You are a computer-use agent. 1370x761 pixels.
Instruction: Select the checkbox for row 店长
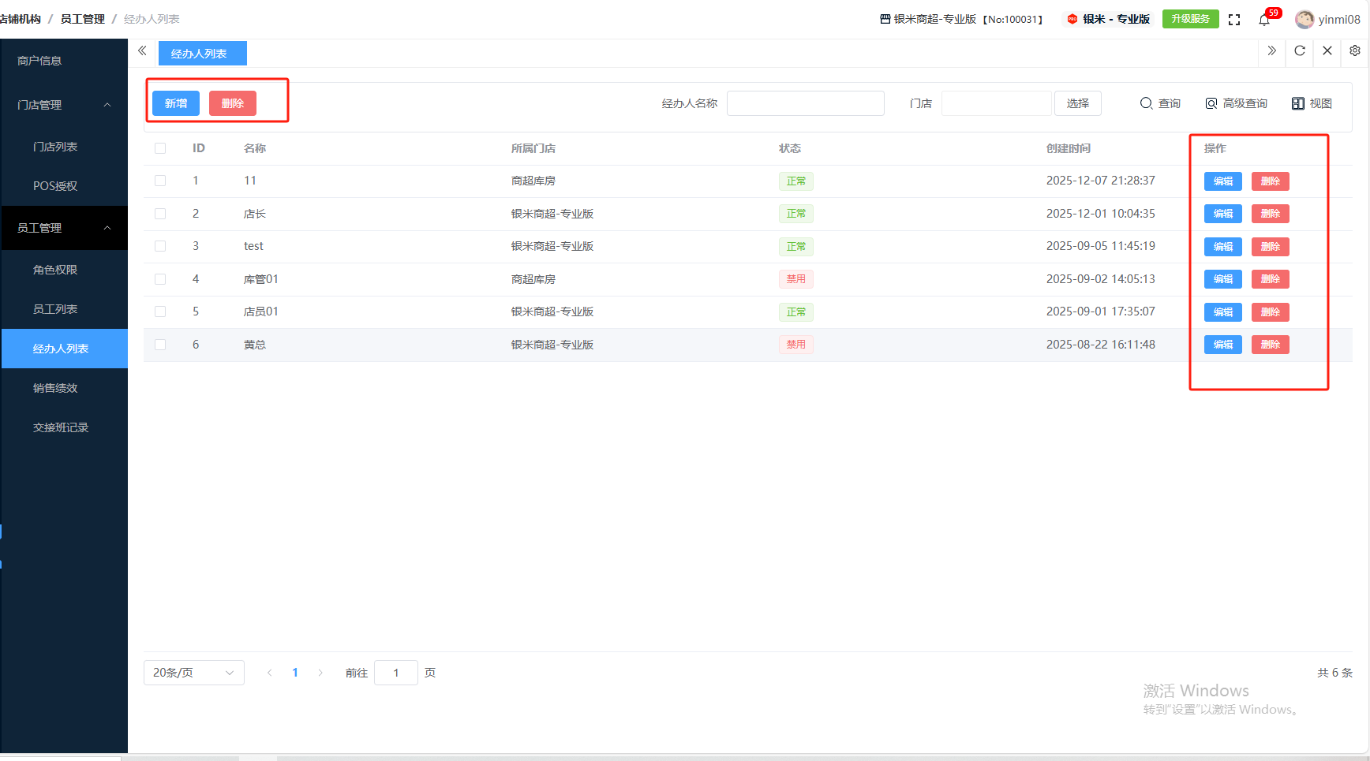pyautogui.click(x=160, y=214)
